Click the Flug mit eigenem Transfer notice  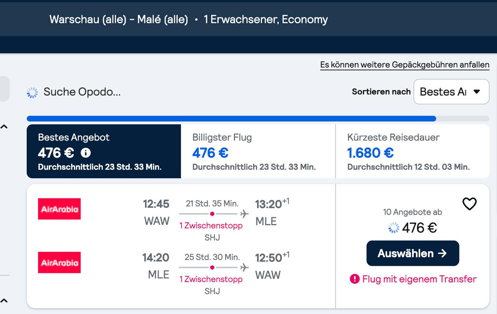(413, 279)
